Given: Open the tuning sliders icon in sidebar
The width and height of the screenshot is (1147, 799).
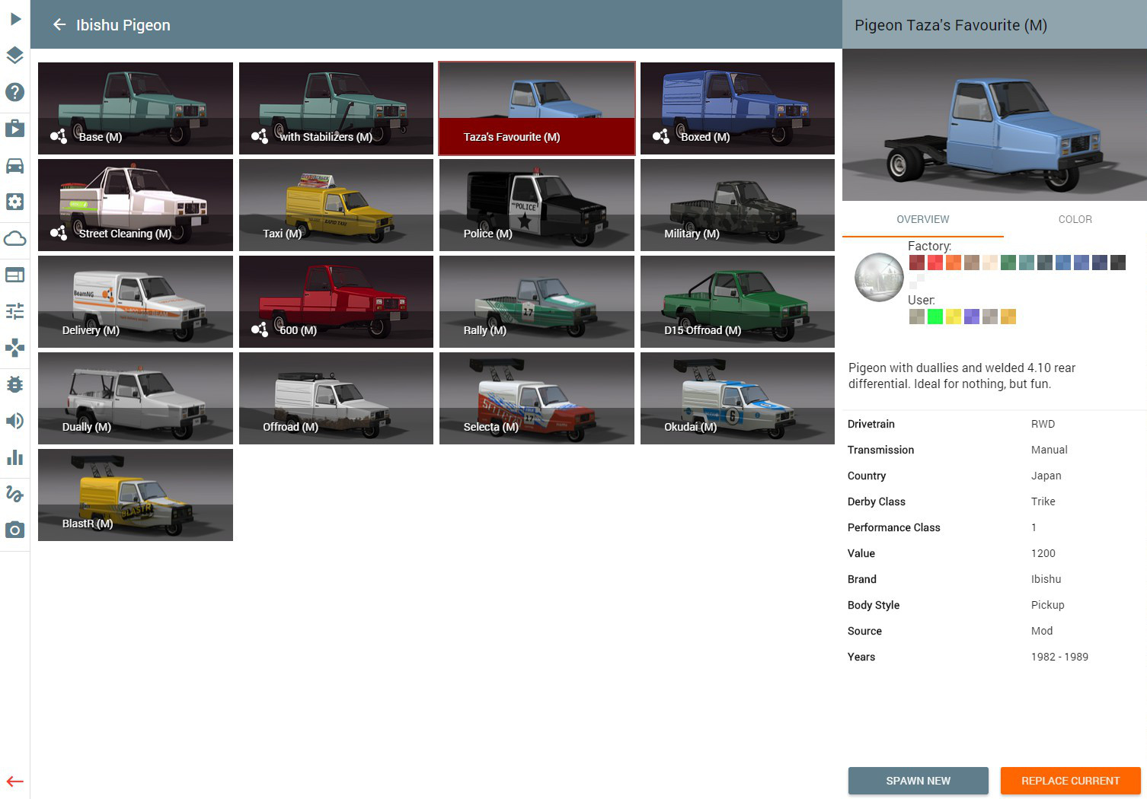Looking at the screenshot, I should 15,311.
